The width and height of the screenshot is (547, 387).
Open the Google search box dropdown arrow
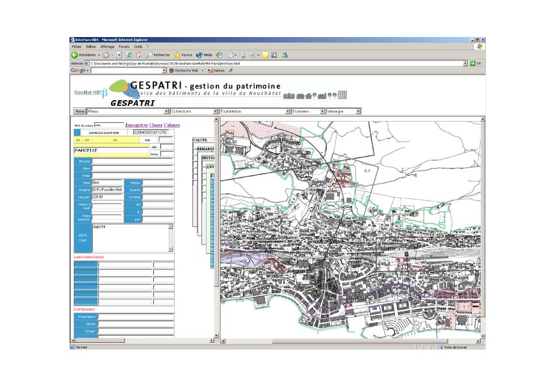(164, 70)
